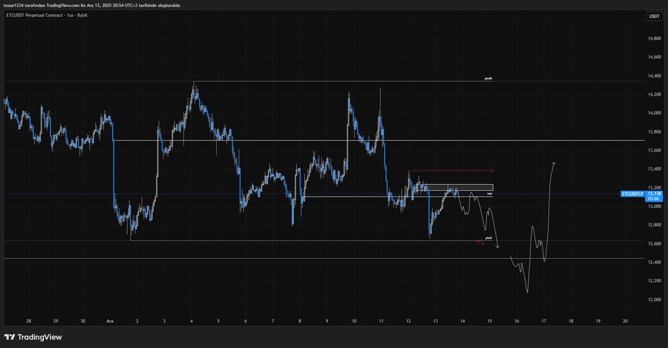Screen dimensions: 668x348
Task: Click the pwl level label
Action: click(488, 237)
